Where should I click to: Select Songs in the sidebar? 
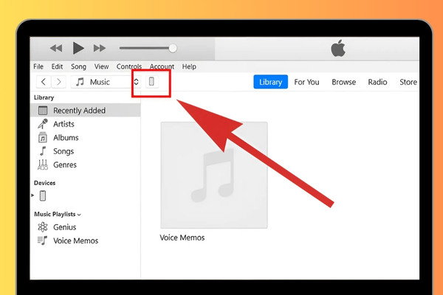pos(86,151)
